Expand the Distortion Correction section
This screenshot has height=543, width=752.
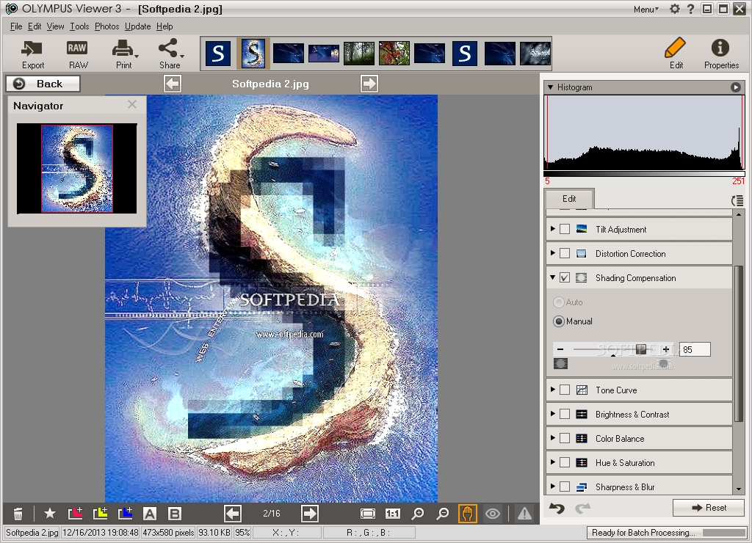[552, 252]
